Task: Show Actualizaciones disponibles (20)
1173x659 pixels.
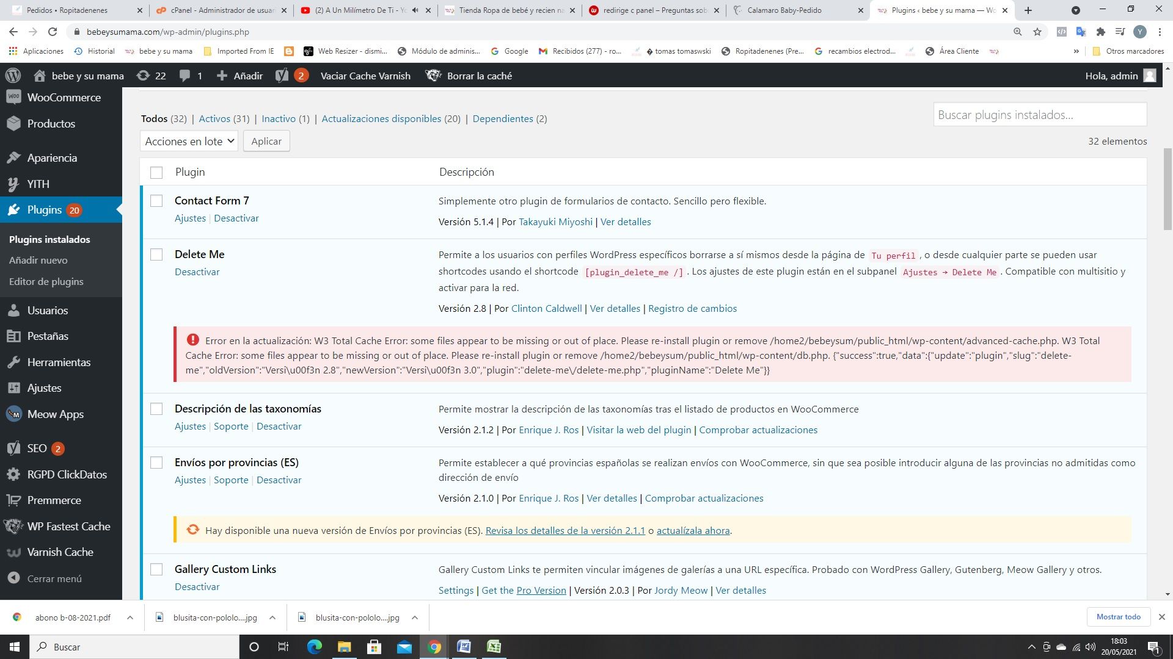Action: [x=391, y=119]
